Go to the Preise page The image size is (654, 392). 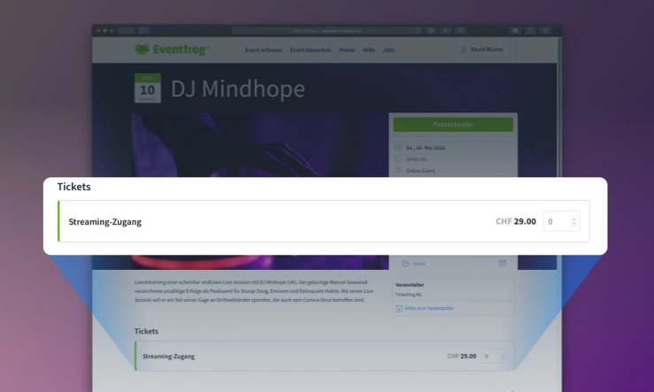click(x=347, y=50)
